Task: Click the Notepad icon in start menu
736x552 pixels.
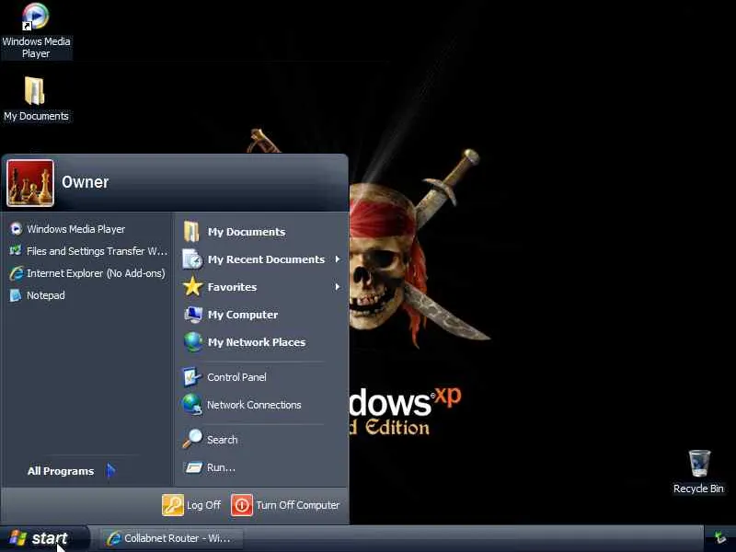Action: tap(16, 295)
